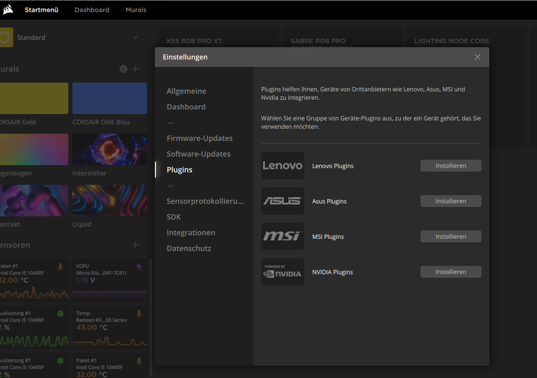Click the left panel vertical scrollbar
The width and height of the screenshot is (537, 378).
click(x=151, y=317)
